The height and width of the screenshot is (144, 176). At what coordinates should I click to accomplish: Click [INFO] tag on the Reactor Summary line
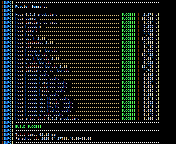(7, 7)
